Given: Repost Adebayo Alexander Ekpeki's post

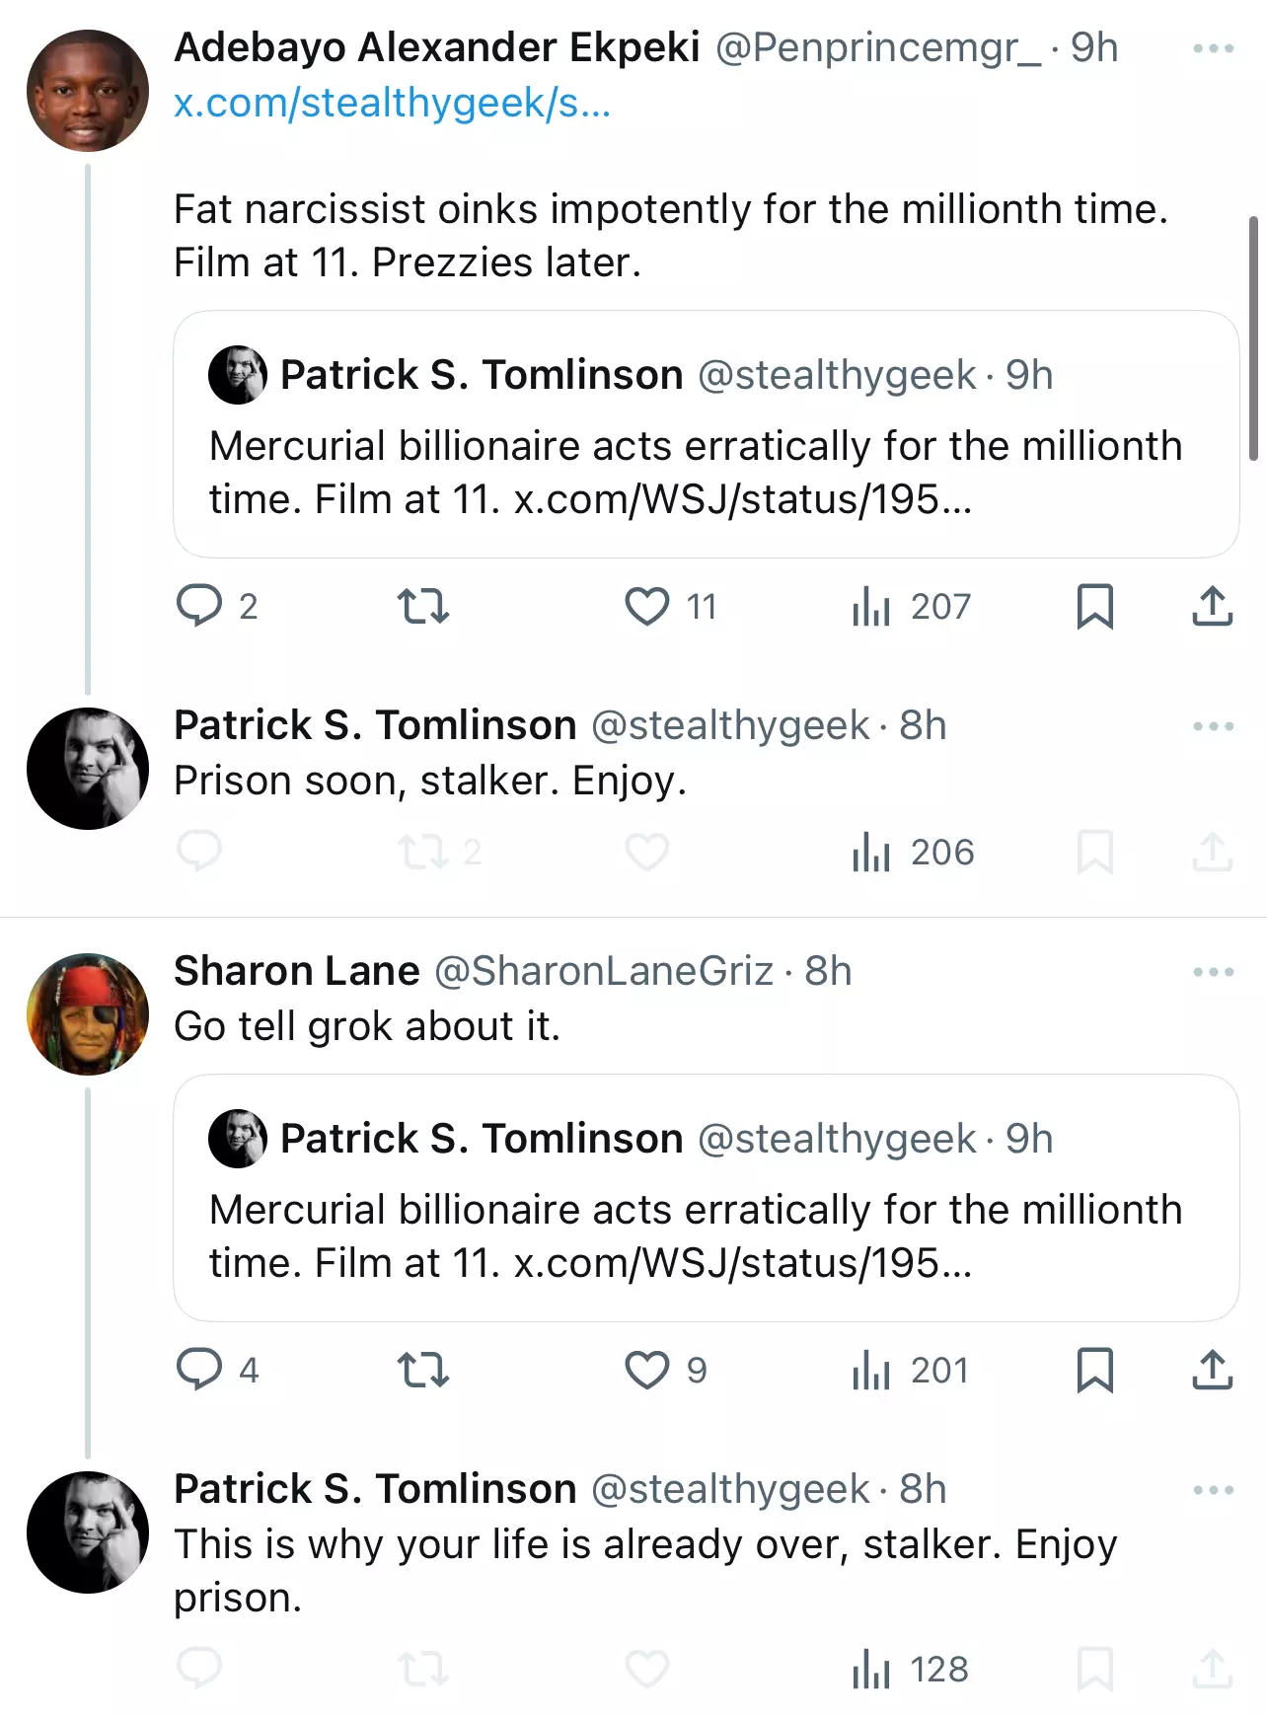Looking at the screenshot, I should tap(423, 606).
